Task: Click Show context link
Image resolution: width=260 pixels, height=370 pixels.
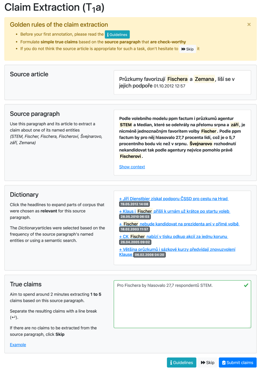Action: (132, 167)
